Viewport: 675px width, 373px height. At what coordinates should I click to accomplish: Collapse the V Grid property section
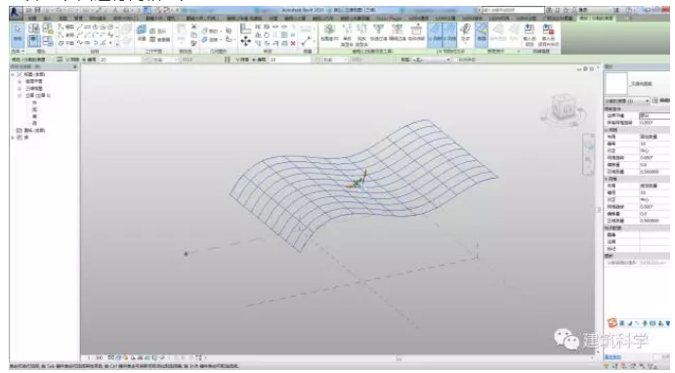(x=636, y=179)
